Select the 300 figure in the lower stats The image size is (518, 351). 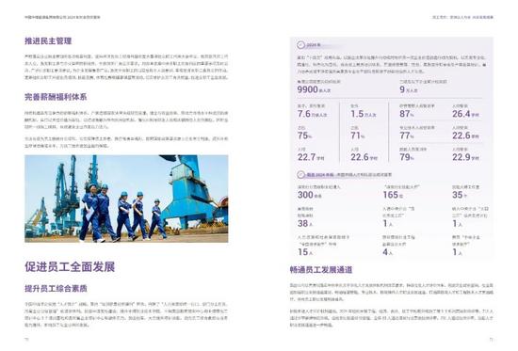(x=305, y=195)
